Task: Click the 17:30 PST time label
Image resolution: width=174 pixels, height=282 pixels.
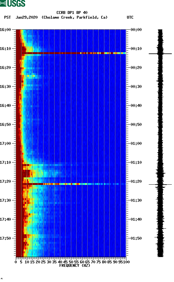Action: (5, 200)
